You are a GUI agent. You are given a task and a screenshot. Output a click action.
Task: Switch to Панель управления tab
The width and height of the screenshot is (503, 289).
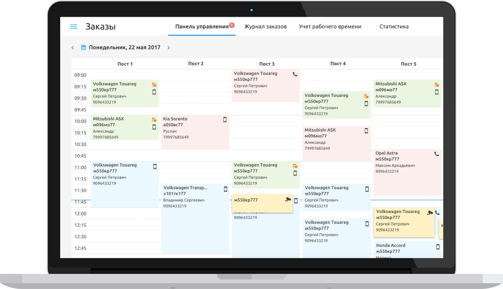coord(202,27)
